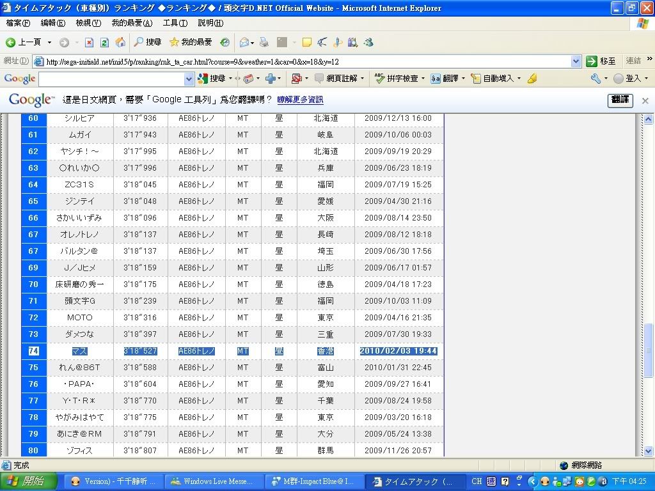
Task: Close the Google translate notification bar
Action: (645, 100)
